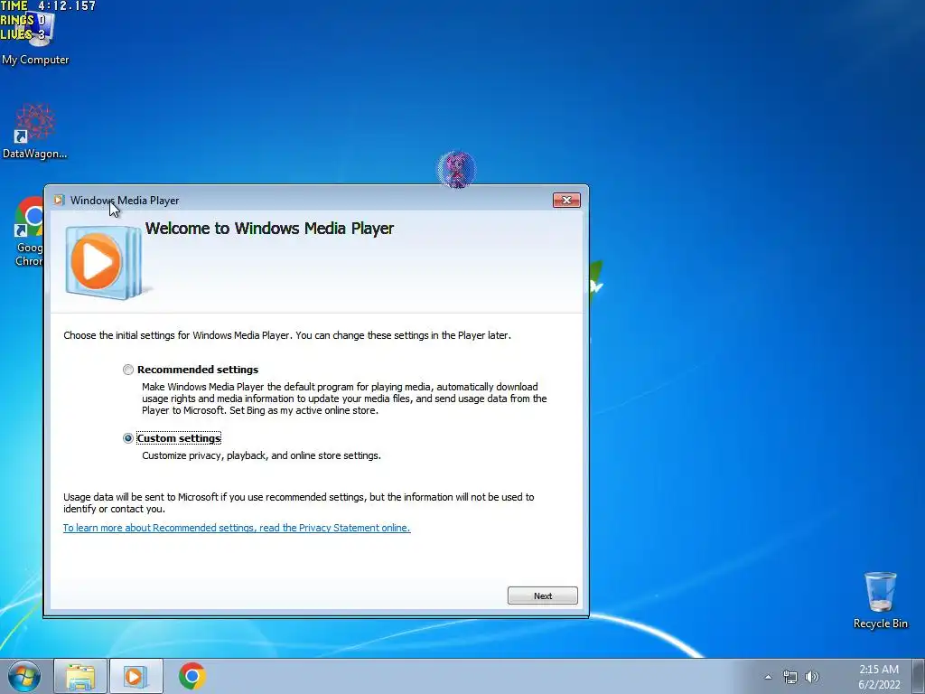
Task: Click the network status tray icon
Action: [x=790, y=677]
